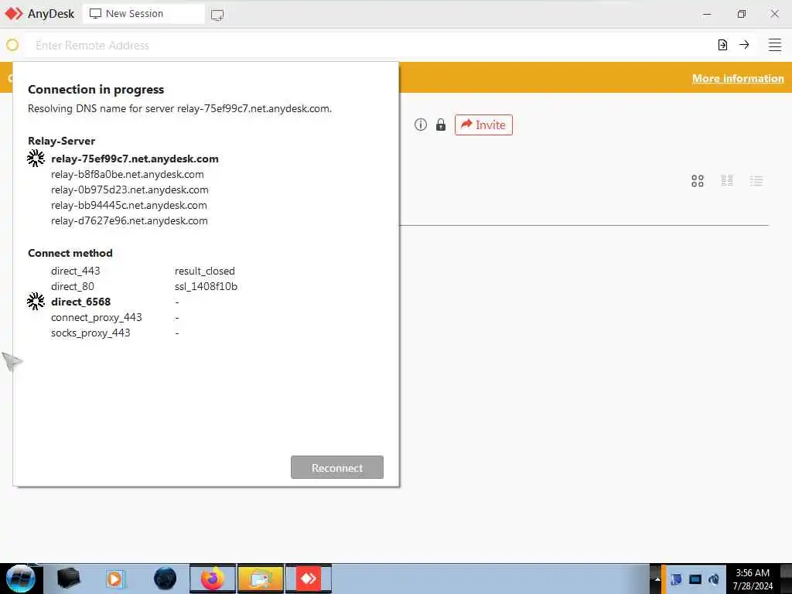Image resolution: width=792 pixels, height=594 pixels.
Task: Select relay-0b975d23.net.anydesk.com entry
Action: pos(130,190)
